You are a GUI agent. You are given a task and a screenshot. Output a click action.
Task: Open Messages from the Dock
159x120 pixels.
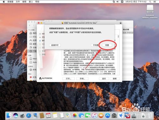[81, 116]
